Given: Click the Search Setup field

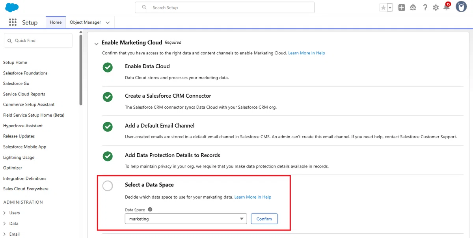Looking at the screenshot, I should tap(225, 7).
